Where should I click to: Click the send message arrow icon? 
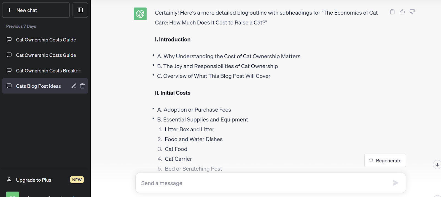coord(396,183)
